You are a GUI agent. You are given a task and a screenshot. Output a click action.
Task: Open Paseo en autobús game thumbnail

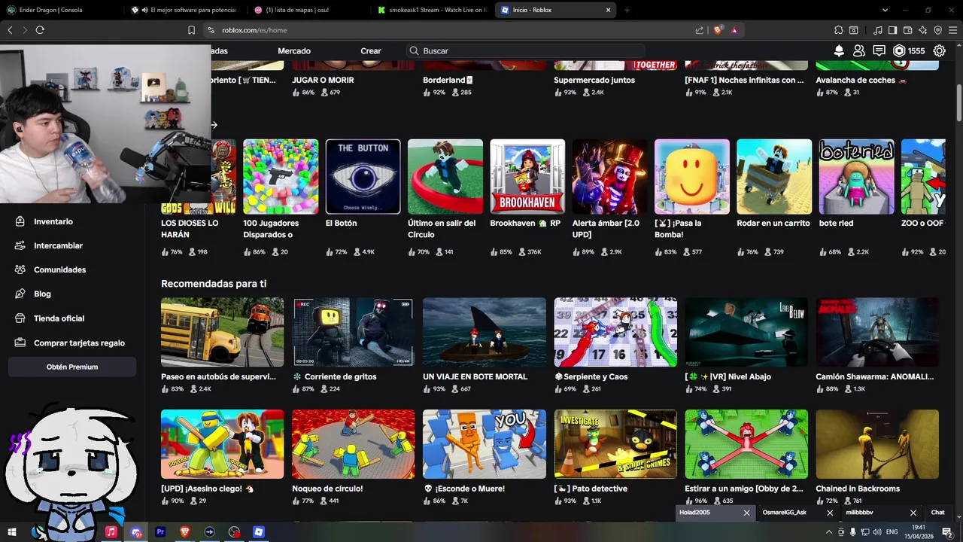pos(223,332)
